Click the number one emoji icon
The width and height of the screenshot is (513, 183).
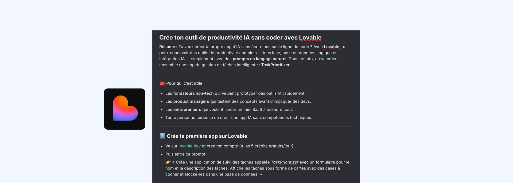[x=162, y=136]
